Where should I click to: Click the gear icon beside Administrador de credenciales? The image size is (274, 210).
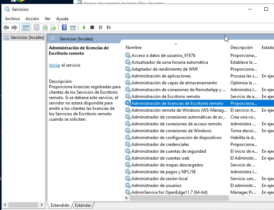pyautogui.click(x=128, y=144)
